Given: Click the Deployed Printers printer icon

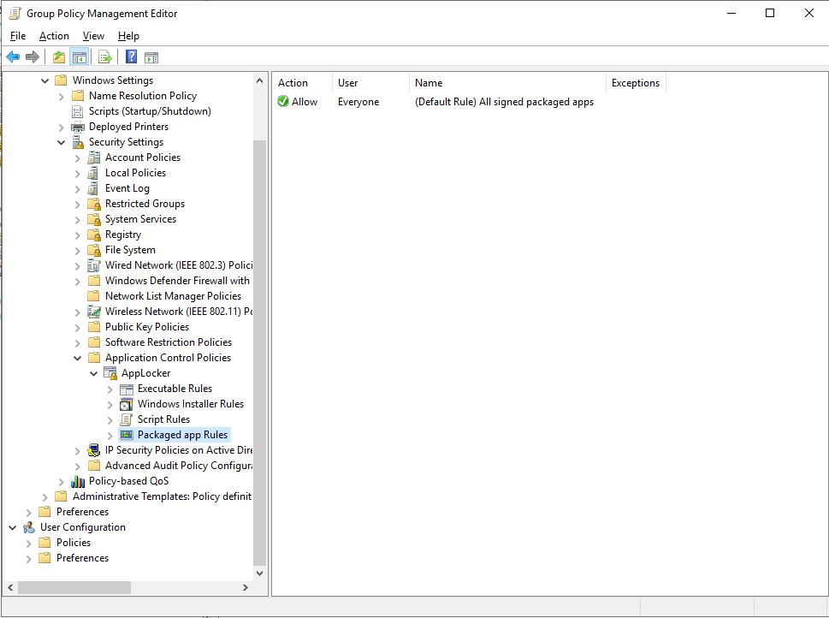Looking at the screenshot, I should (78, 127).
